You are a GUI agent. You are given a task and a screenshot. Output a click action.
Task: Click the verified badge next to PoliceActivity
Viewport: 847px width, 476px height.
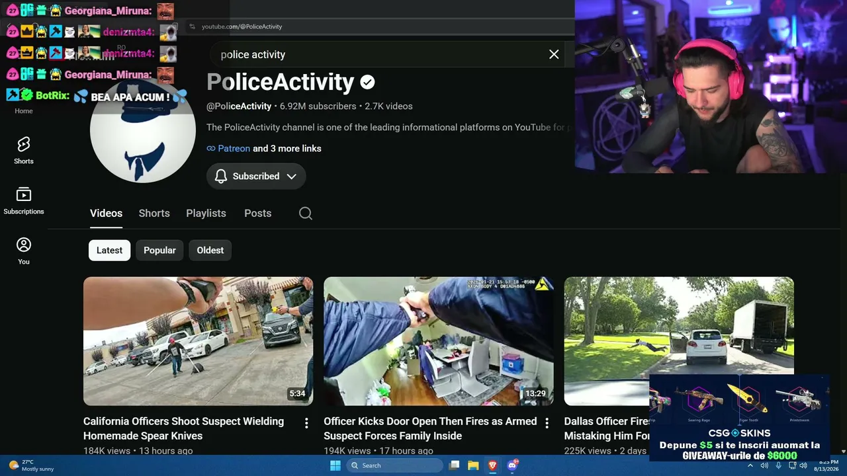pyautogui.click(x=367, y=82)
